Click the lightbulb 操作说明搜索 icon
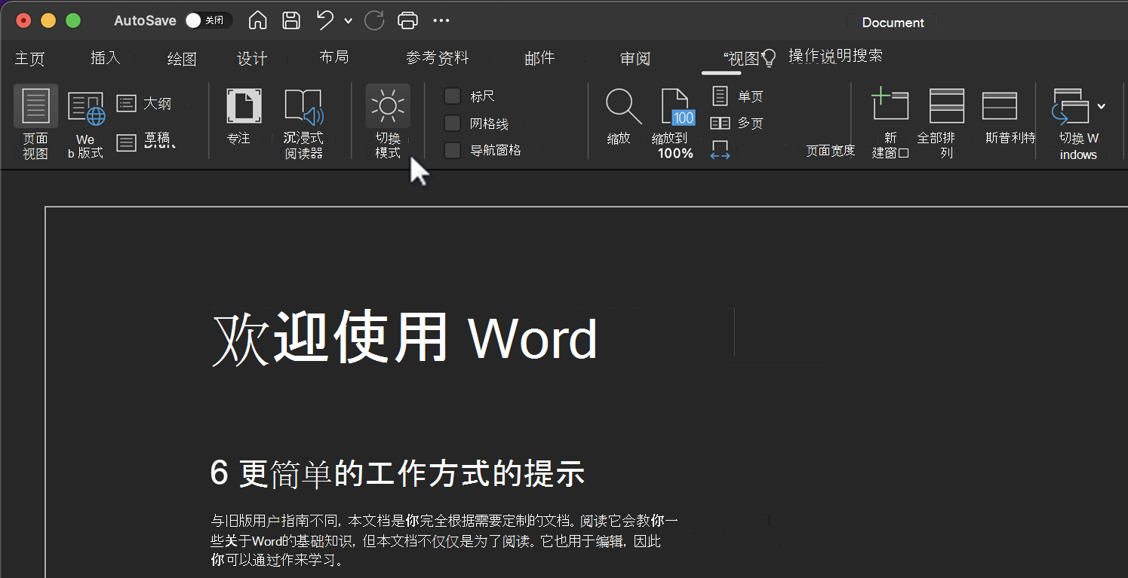The height and width of the screenshot is (578, 1128). (x=769, y=58)
